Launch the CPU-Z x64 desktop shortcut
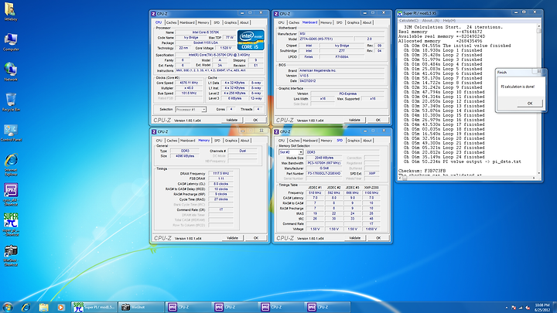Image resolution: width=557 pixels, height=313 pixels. (11, 195)
